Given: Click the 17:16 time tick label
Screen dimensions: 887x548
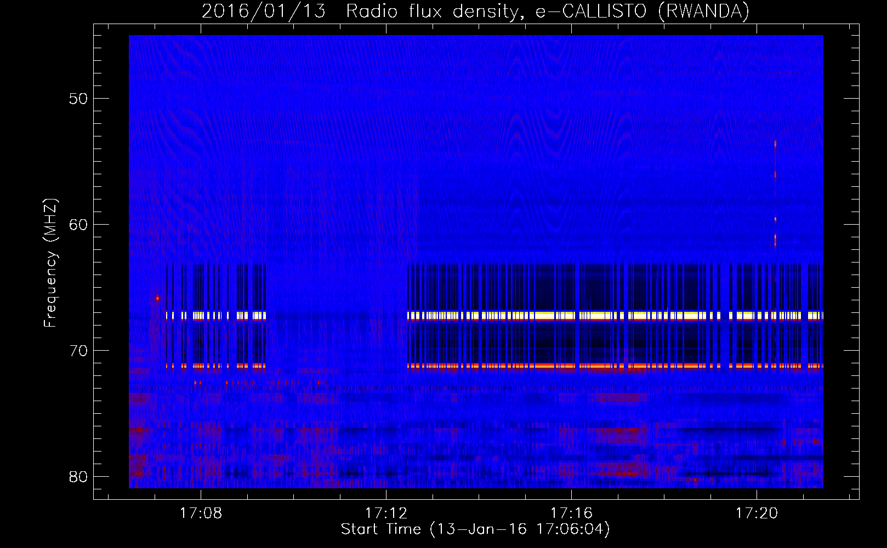Looking at the screenshot, I should tap(572, 513).
